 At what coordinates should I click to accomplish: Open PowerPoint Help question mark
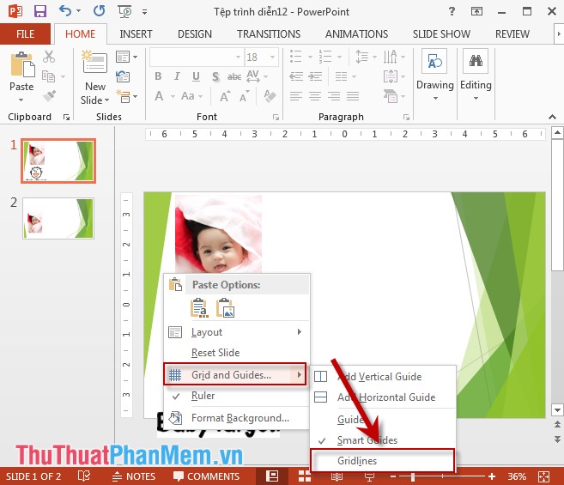[x=452, y=11]
